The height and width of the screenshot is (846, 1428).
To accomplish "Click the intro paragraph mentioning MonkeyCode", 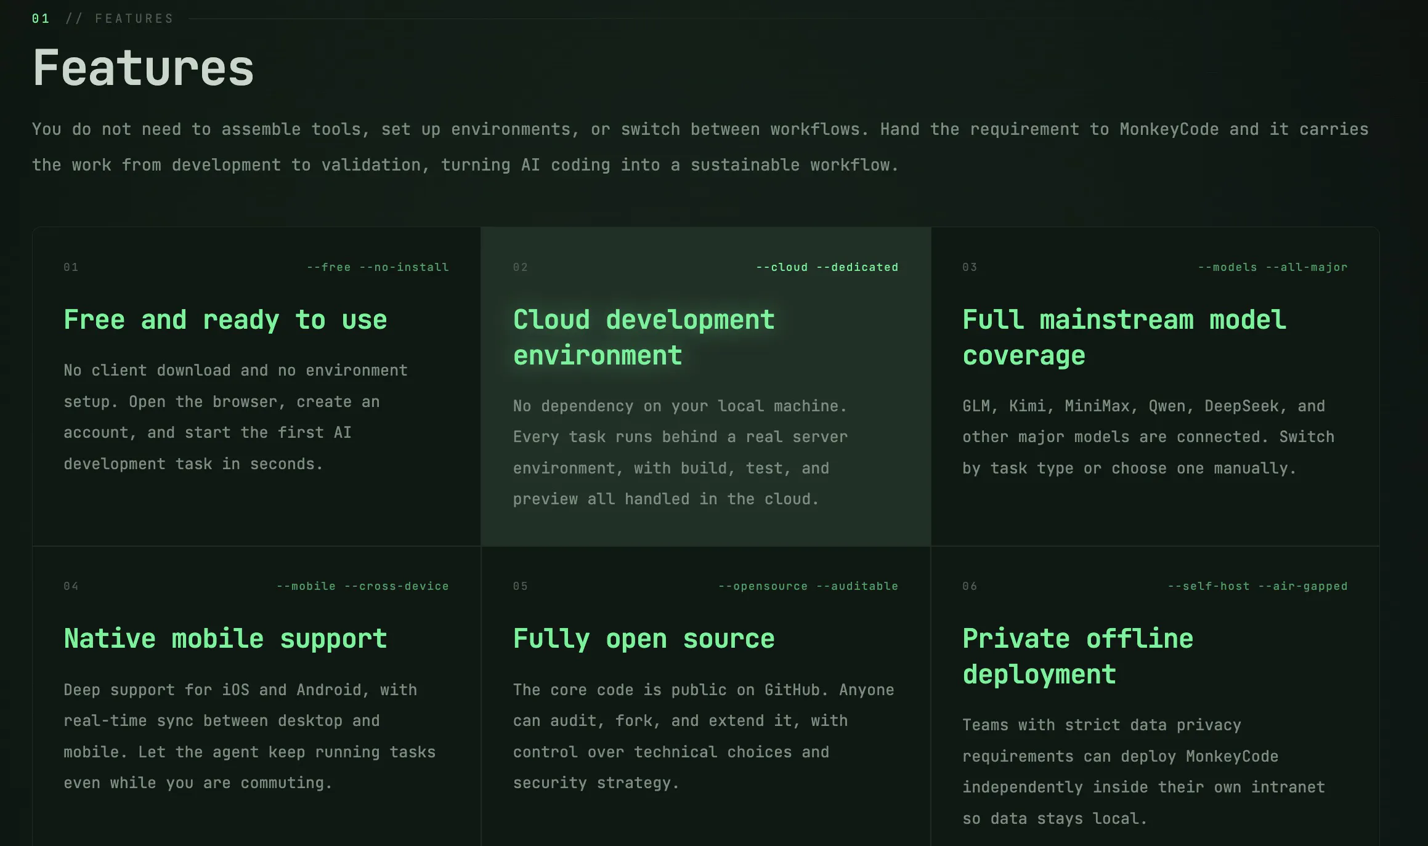I will point(700,147).
